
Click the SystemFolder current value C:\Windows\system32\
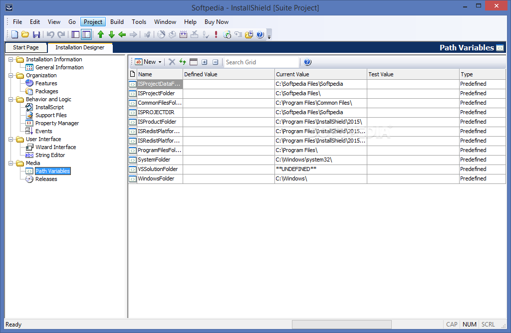tap(304, 160)
